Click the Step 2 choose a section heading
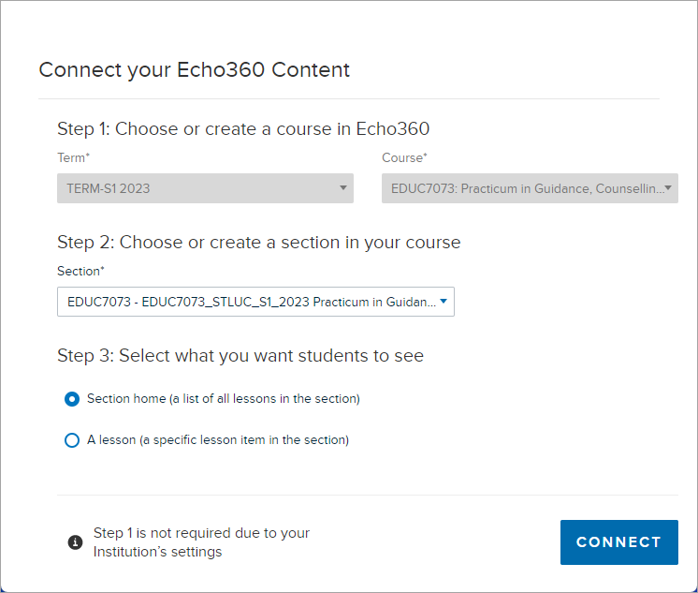Viewport: 698px width, 593px height. [259, 243]
